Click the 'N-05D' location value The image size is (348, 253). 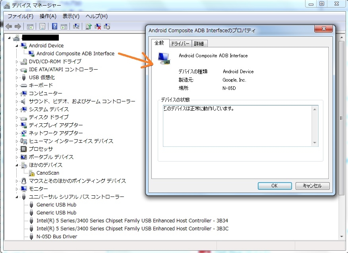coord(229,88)
